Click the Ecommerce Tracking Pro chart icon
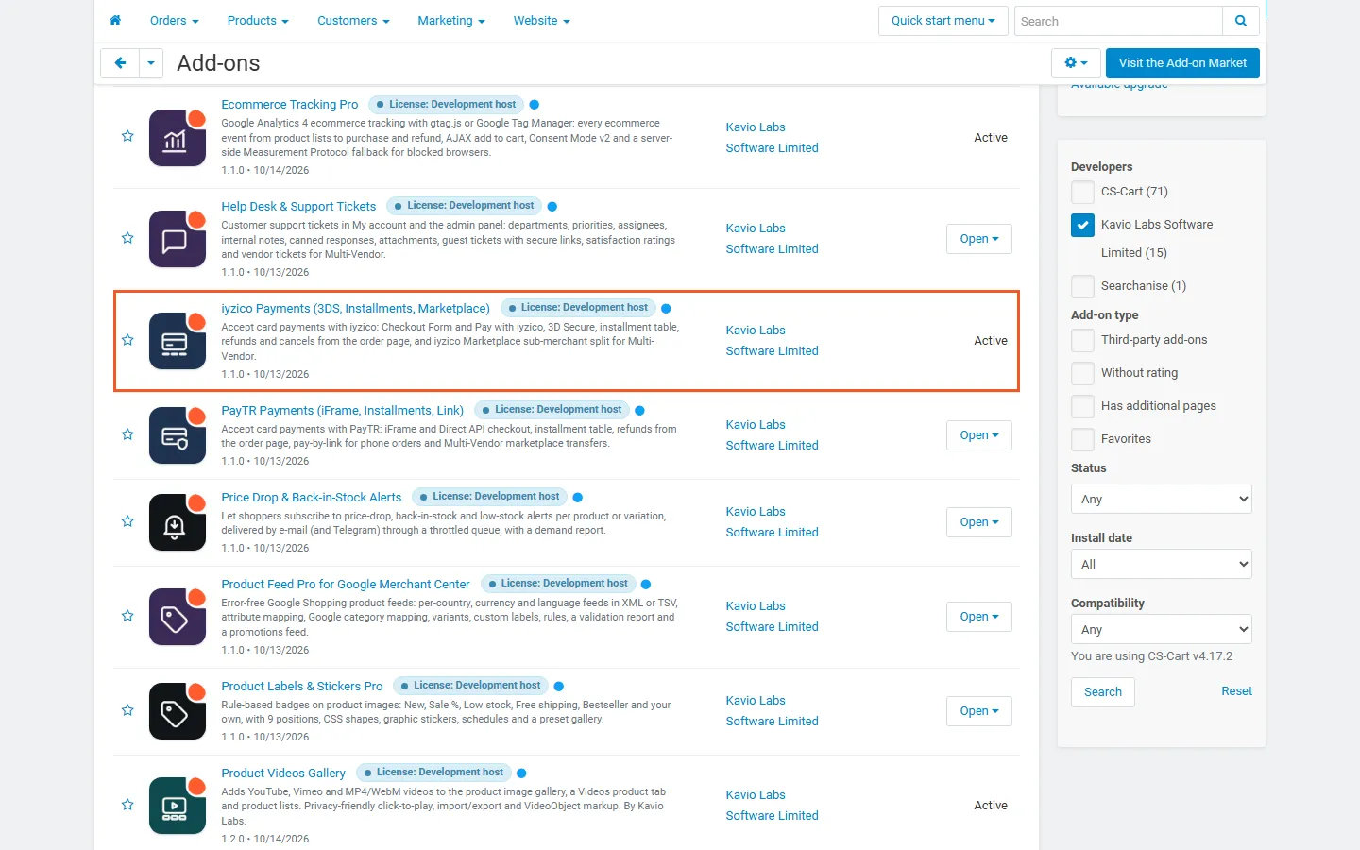The width and height of the screenshot is (1360, 850). pyautogui.click(x=178, y=138)
